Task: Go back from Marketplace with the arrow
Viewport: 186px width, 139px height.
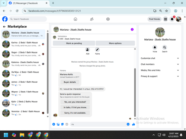Action: click(4, 26)
